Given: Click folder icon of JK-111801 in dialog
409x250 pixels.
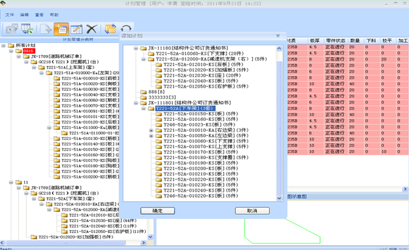Looking at the screenshot, I should point(144,103).
